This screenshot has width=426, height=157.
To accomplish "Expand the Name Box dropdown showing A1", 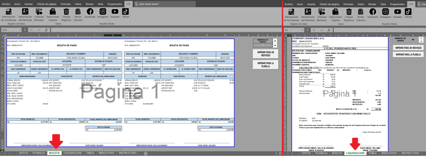I will 302,30.
